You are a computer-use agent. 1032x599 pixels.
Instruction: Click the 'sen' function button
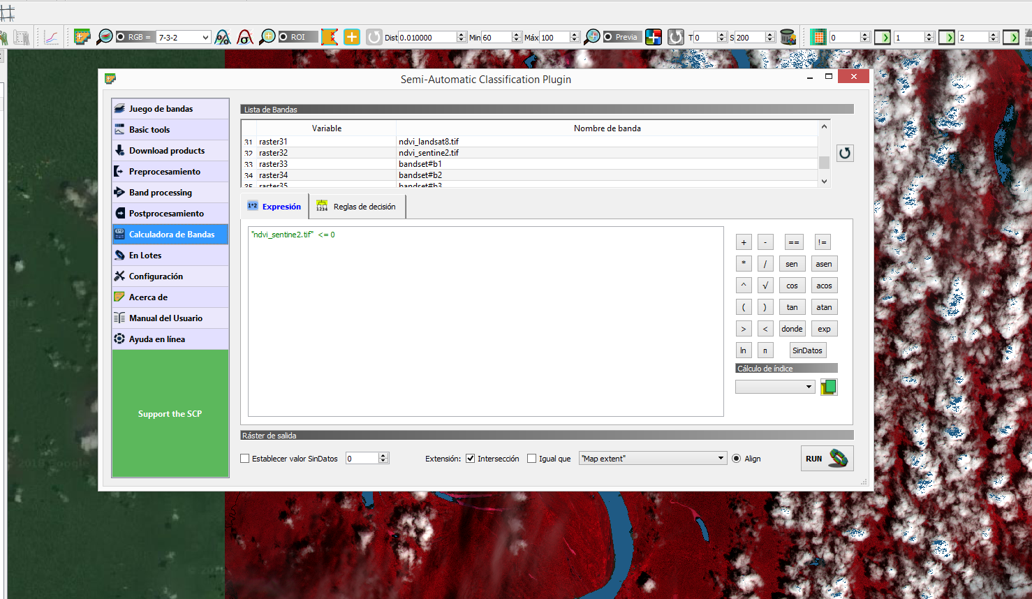792,264
